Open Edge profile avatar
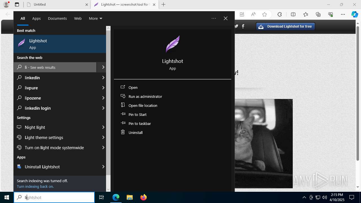Screen dimensions: 361x203 [6, 4]
